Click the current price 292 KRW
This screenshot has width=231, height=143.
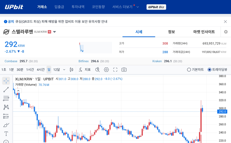point(15,44)
